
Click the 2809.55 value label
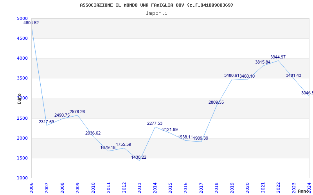pyautogui.click(x=216, y=102)
